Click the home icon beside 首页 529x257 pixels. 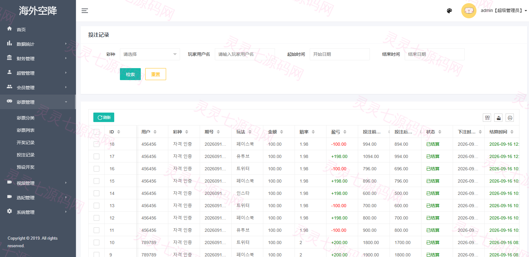pos(9,29)
